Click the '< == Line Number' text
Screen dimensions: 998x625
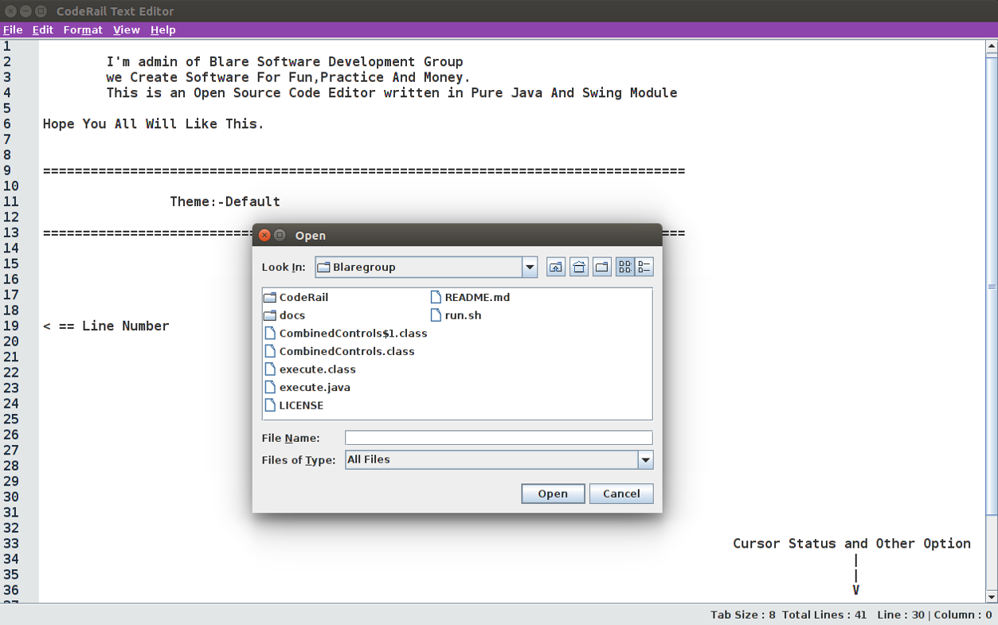point(106,326)
